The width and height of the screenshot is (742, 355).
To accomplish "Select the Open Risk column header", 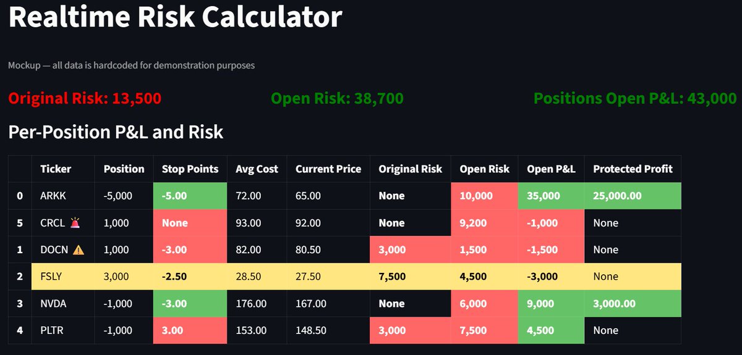I will 484,169.
